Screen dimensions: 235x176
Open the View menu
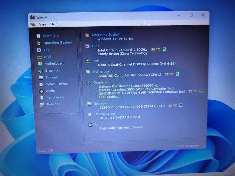(43, 24)
